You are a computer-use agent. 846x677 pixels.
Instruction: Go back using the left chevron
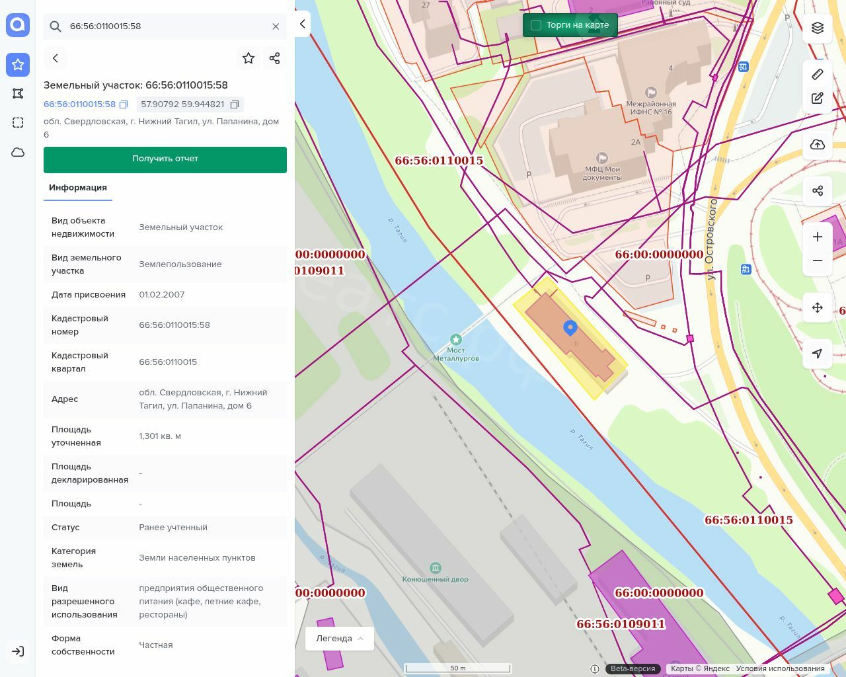56,58
